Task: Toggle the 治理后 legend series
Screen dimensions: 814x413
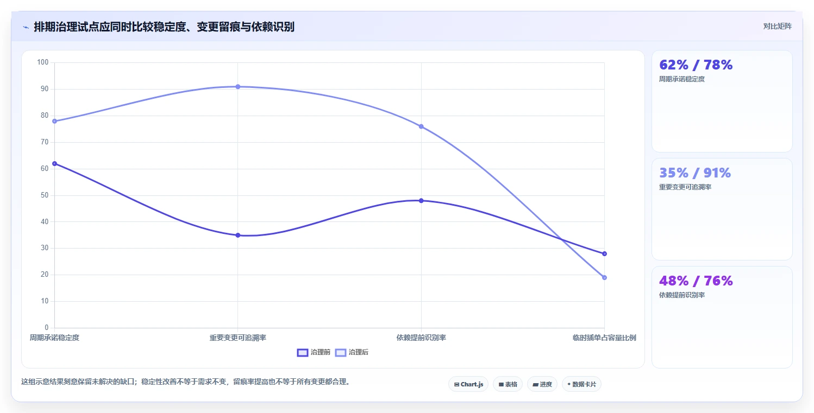Action: click(x=352, y=352)
